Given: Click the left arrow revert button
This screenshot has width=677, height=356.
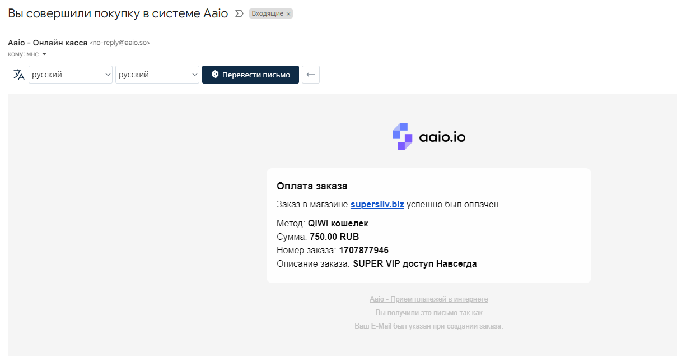Looking at the screenshot, I should click(x=311, y=75).
